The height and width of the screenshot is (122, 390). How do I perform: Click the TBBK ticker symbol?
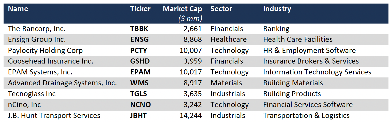[139, 29]
